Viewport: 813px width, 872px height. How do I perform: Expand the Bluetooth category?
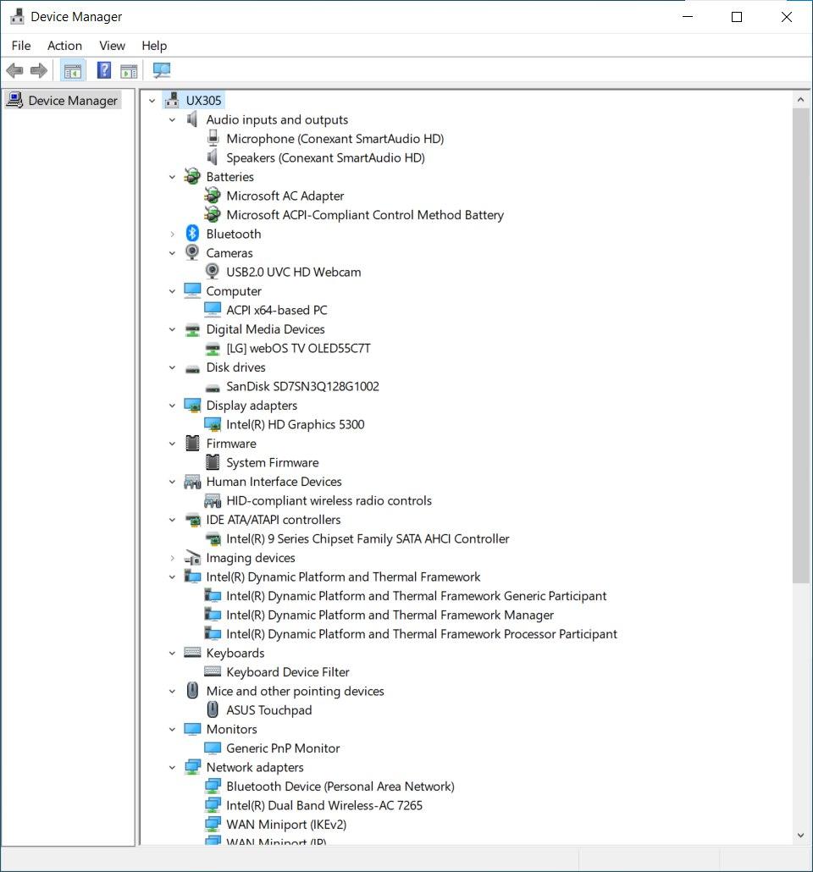172,235
